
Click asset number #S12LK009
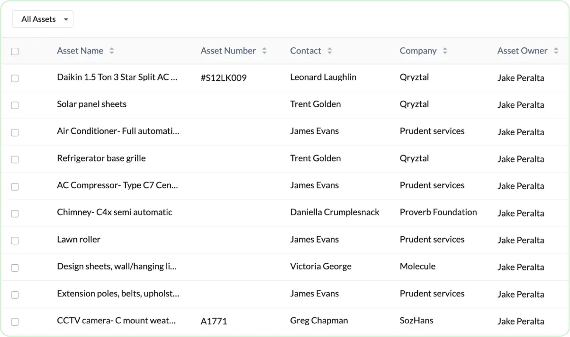(x=224, y=78)
